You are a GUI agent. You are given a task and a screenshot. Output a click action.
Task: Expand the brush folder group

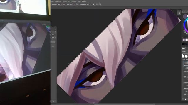[x=182, y=60]
